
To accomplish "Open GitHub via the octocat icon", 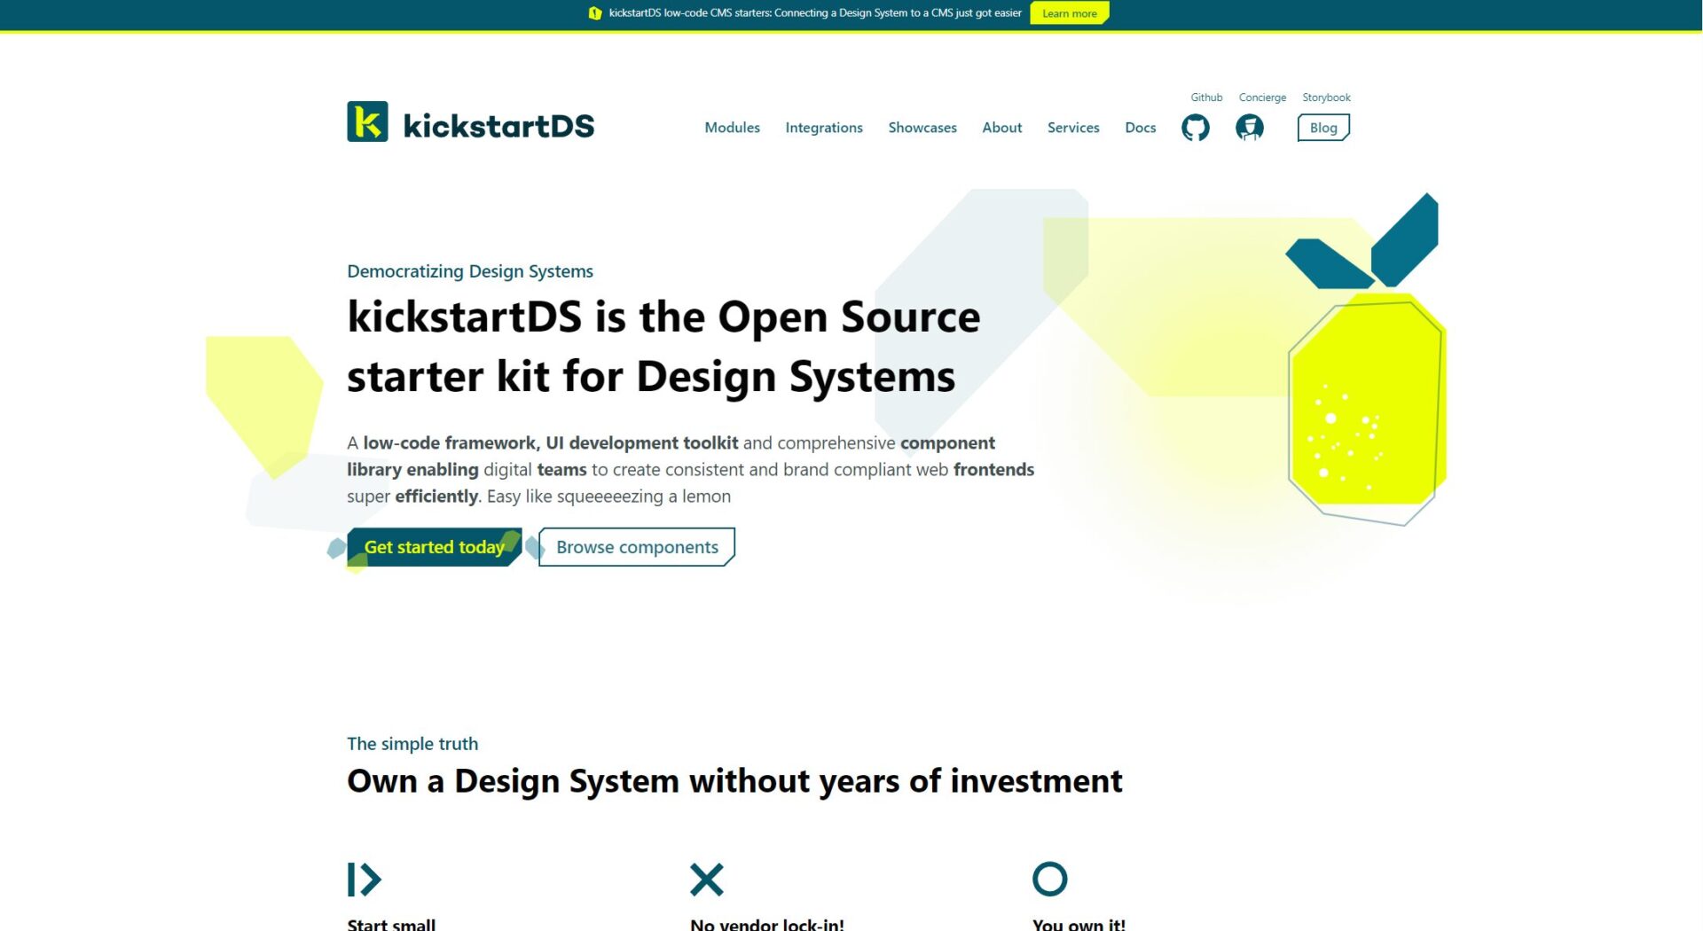I will pos(1195,128).
